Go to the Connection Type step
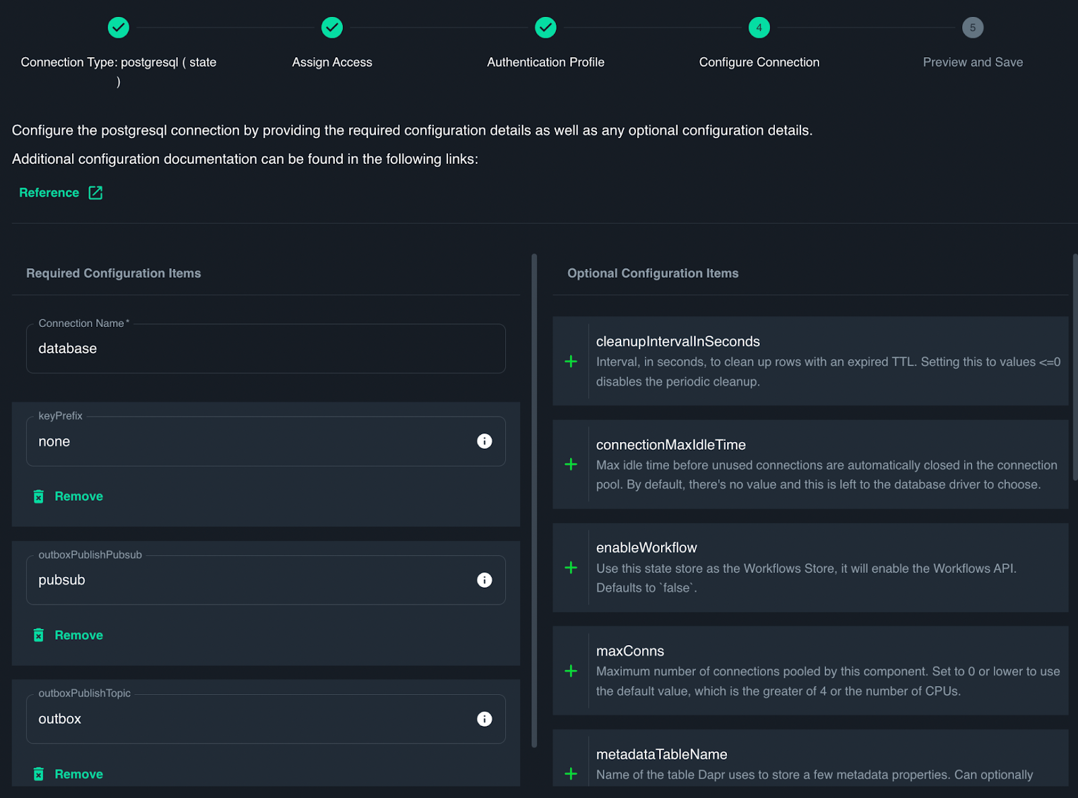The image size is (1078, 798). pyautogui.click(x=119, y=28)
